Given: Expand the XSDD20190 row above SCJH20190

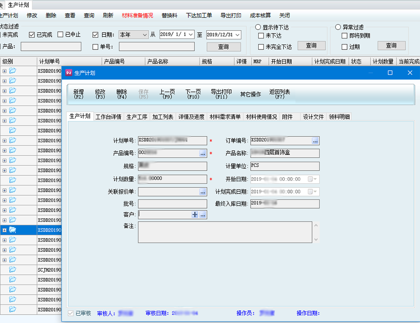Looking at the screenshot, I should (4, 260).
